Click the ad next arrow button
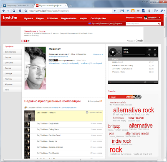This screenshot has width=167, height=162. (25, 41)
